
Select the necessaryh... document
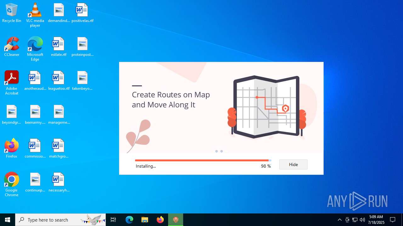point(59,183)
